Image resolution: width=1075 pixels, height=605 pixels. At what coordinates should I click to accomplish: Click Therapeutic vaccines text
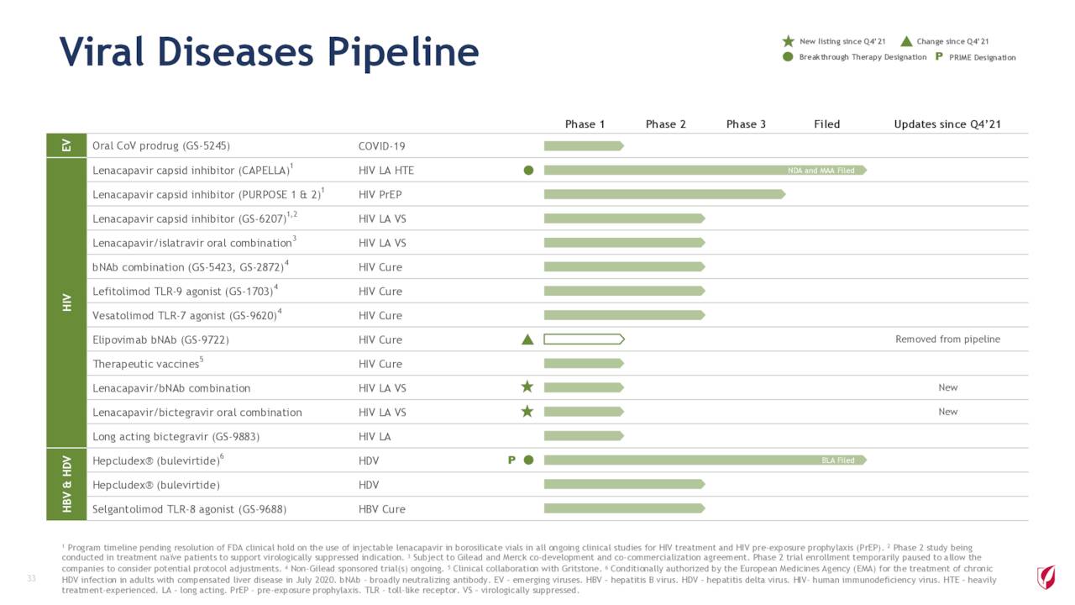[149, 364]
